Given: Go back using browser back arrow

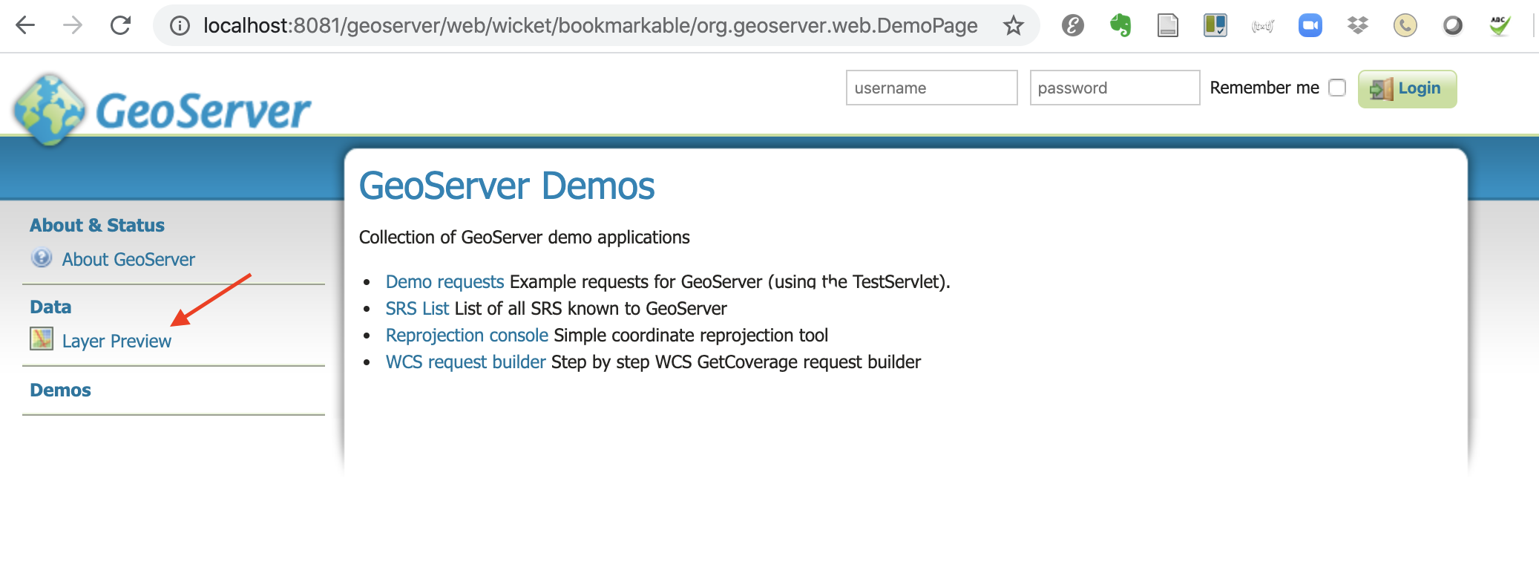Looking at the screenshot, I should 26,26.
